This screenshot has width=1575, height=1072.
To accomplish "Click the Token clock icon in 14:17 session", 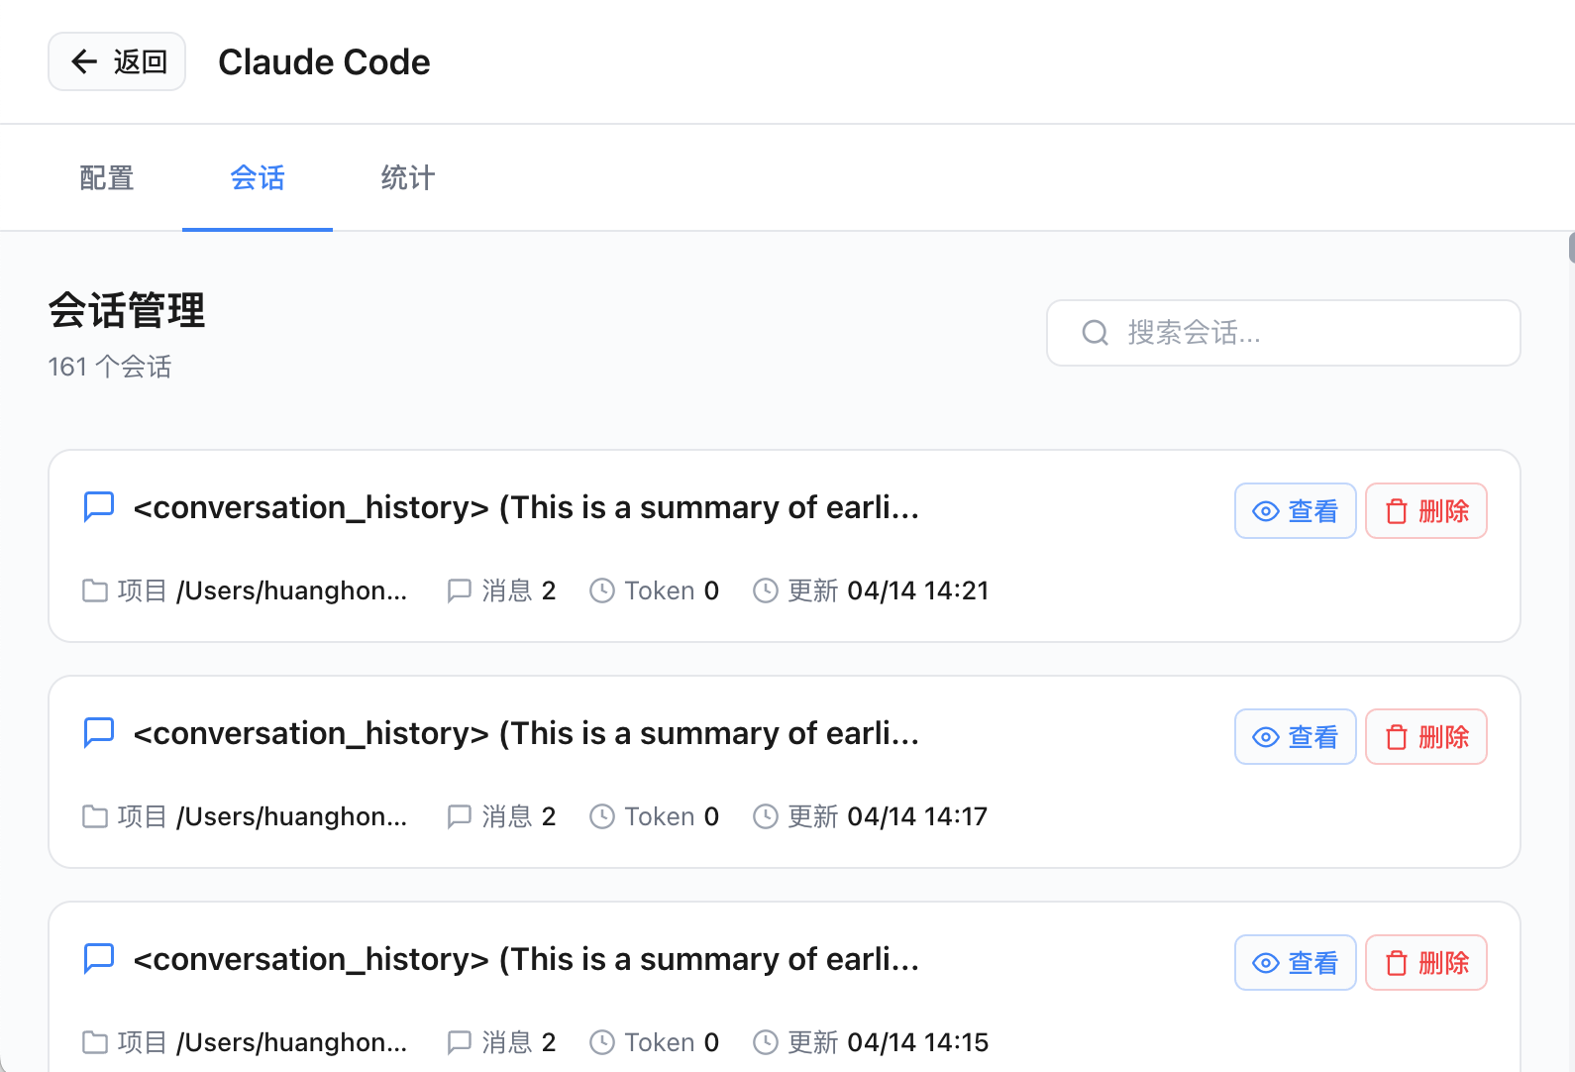I will [x=602, y=816].
